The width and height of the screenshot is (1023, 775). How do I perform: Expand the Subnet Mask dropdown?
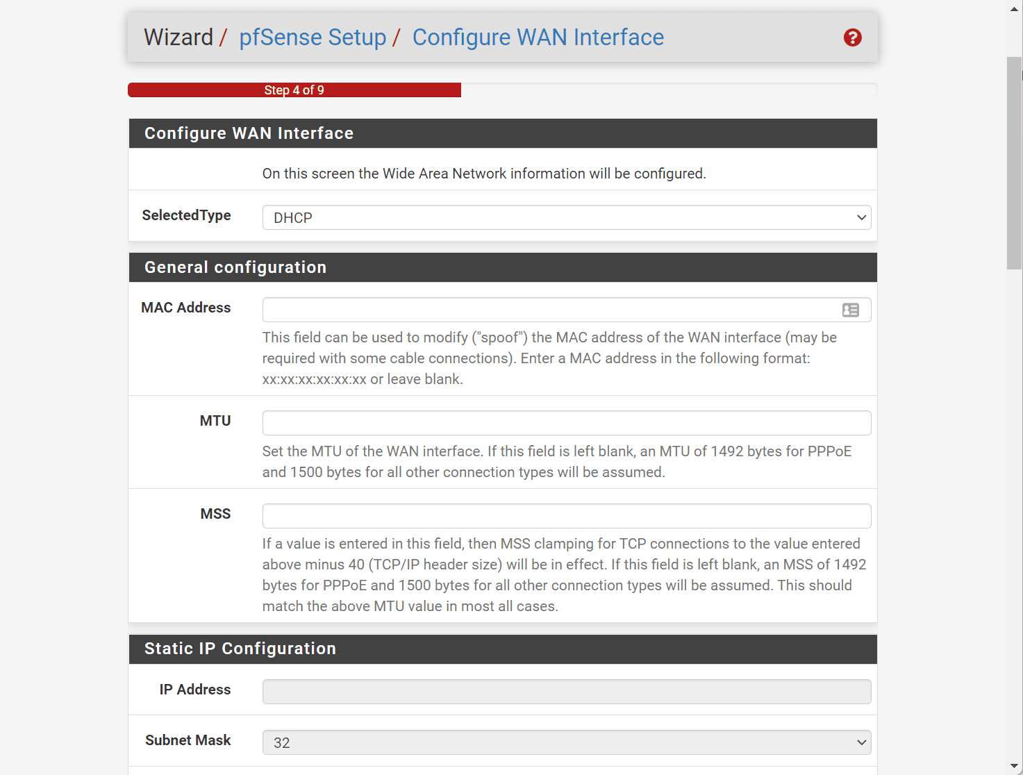tap(566, 742)
